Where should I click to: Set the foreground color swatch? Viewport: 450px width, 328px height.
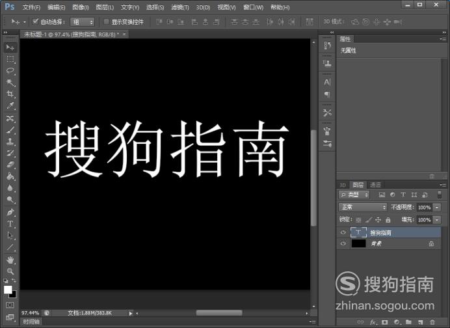click(x=8, y=290)
